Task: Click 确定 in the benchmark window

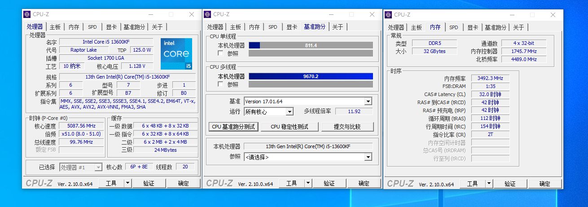Action: tap(364, 183)
